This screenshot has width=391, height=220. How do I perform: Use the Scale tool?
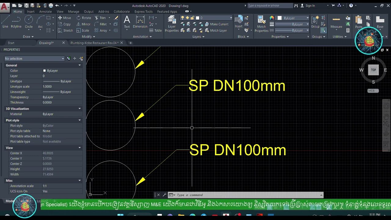83,31
